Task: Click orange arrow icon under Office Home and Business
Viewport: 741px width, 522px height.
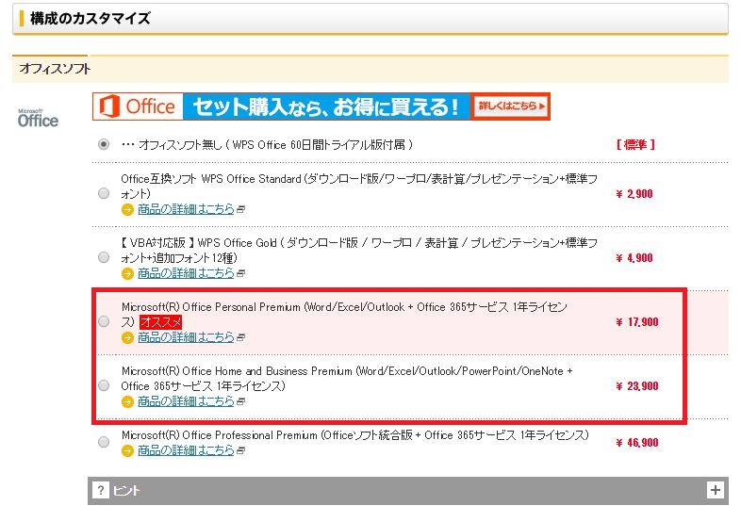Action: pyautogui.click(x=127, y=402)
